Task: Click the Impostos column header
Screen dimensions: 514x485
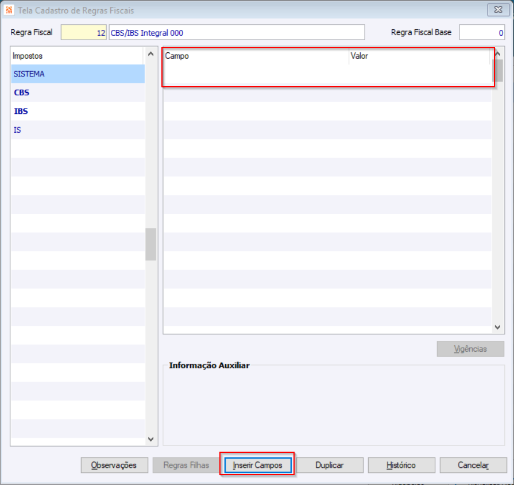Action: click(77, 56)
